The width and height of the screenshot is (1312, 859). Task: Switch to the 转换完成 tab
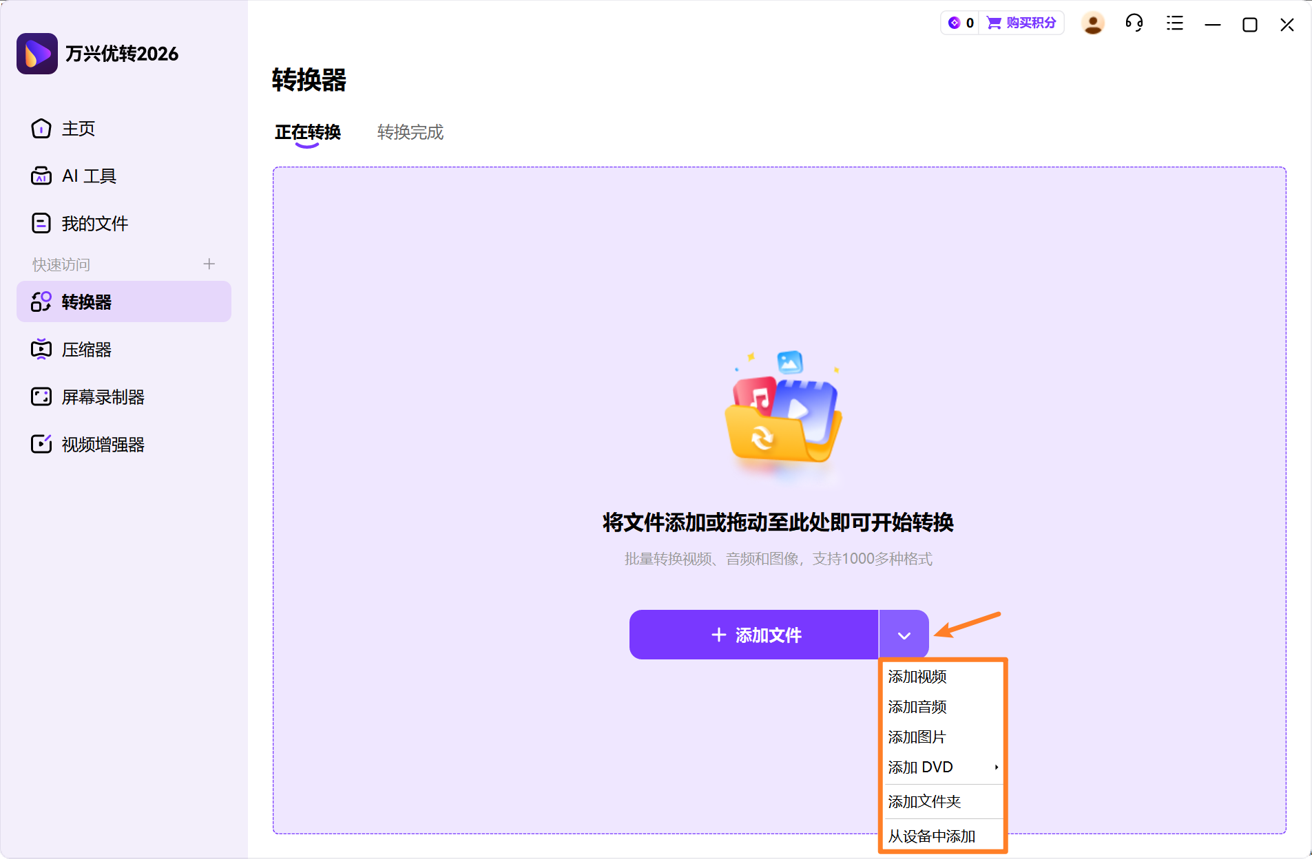pyautogui.click(x=409, y=132)
